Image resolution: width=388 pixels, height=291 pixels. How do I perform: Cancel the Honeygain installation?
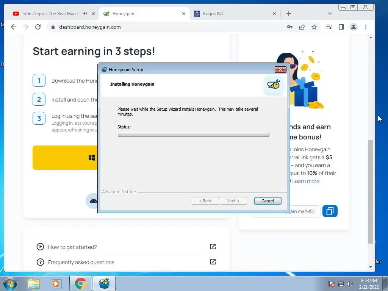[268, 201]
